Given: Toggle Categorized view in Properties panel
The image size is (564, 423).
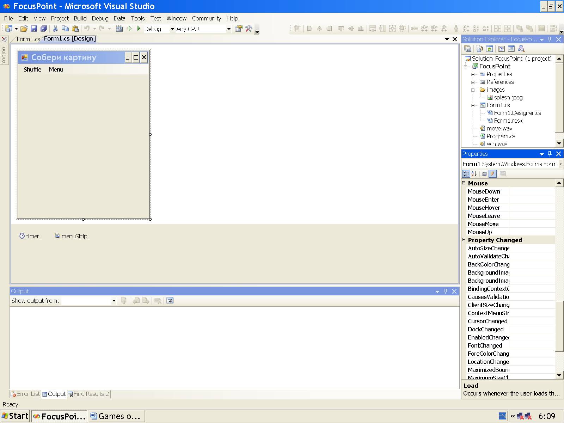Looking at the screenshot, I should coord(466,173).
